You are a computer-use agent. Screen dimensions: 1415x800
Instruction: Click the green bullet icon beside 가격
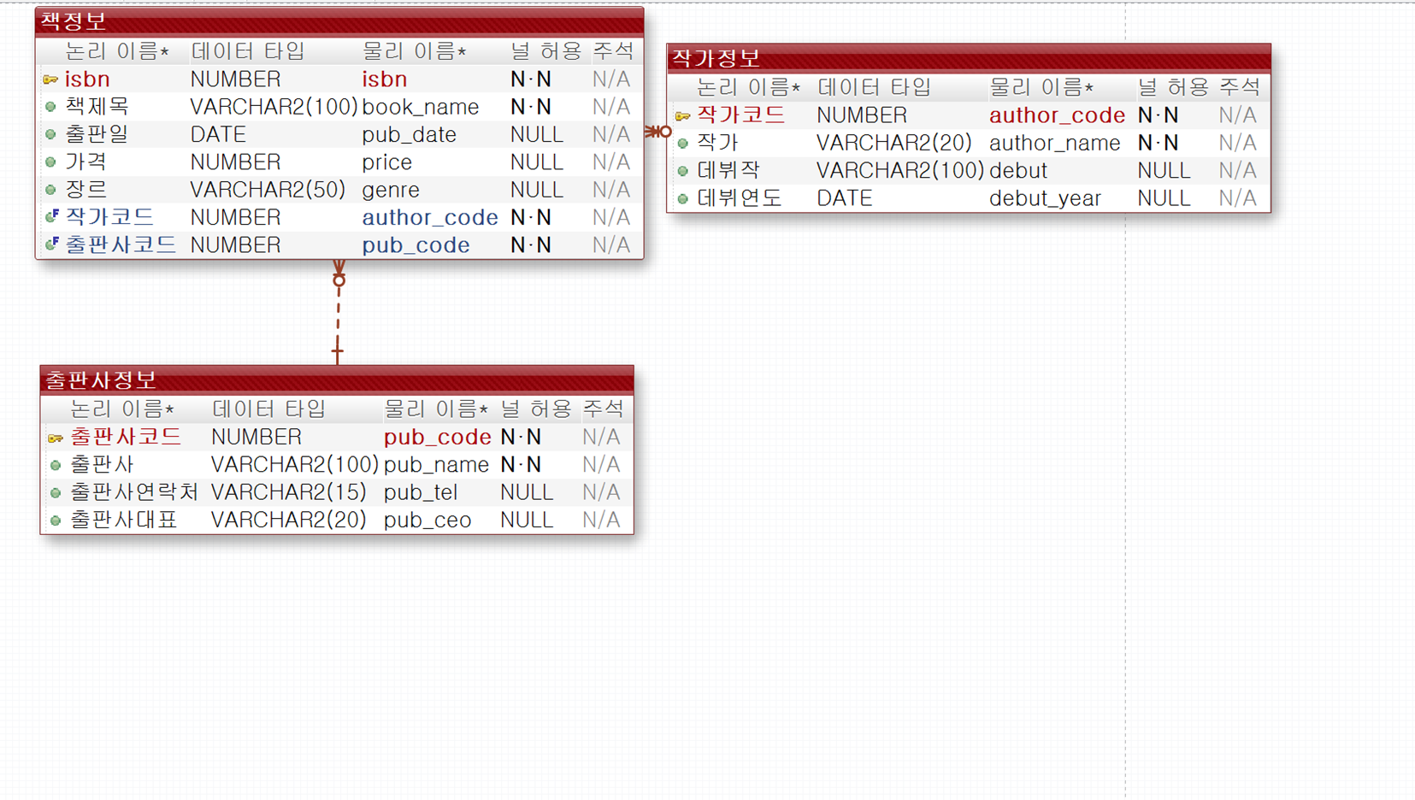coord(50,162)
